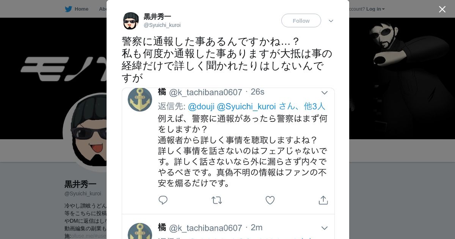The image size is (455, 239).
Task: Click the retweet arrows icon
Action: pos(217,200)
